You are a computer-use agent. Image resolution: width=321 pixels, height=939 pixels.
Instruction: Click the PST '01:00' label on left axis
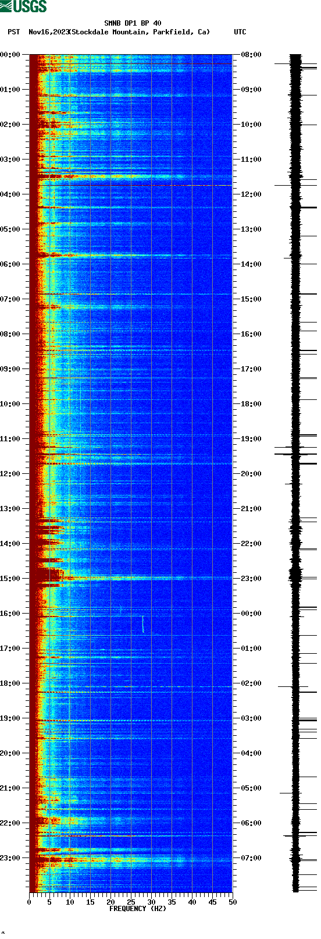point(10,90)
